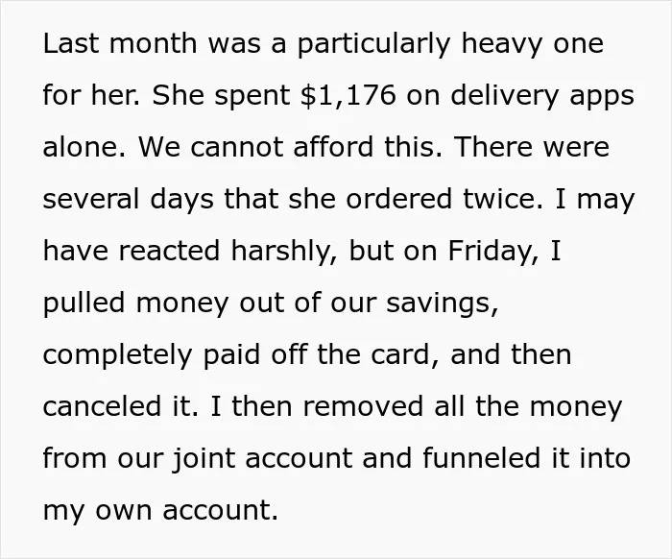Click the word "Last" at paragraph start
This screenshot has height=559, width=672.
[71, 43]
